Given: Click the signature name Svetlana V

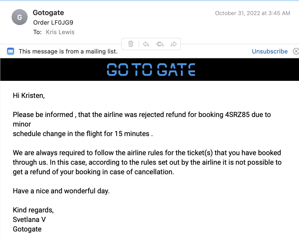Looking at the screenshot, I should click(x=29, y=220).
